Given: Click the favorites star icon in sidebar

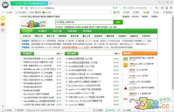Looking at the screenshot, I should click(3, 18).
